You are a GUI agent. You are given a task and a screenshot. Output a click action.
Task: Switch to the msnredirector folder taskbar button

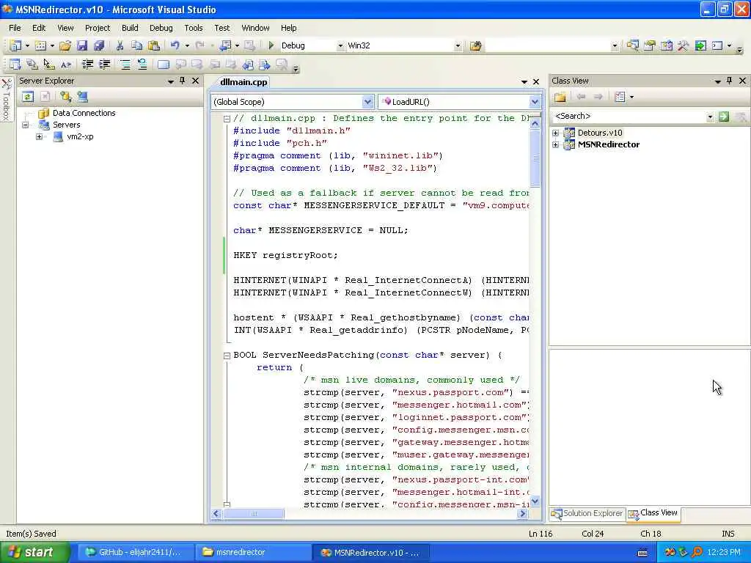click(253, 553)
